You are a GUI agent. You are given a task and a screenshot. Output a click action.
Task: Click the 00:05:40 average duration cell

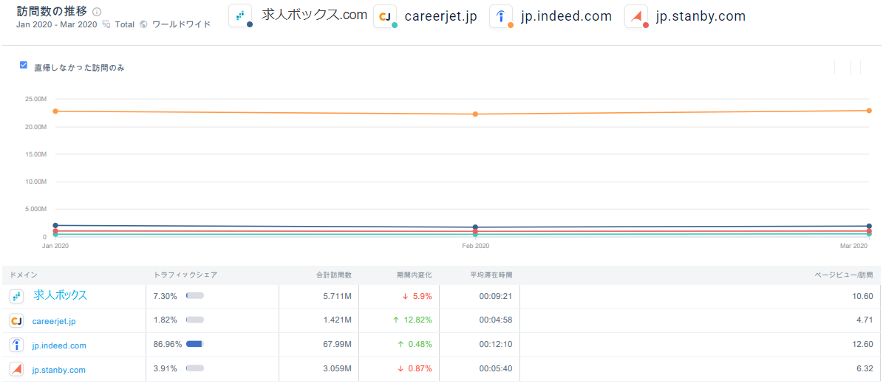pos(496,369)
